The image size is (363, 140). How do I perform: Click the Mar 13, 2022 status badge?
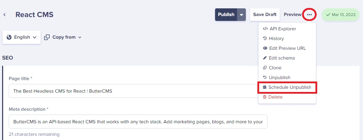(341, 15)
